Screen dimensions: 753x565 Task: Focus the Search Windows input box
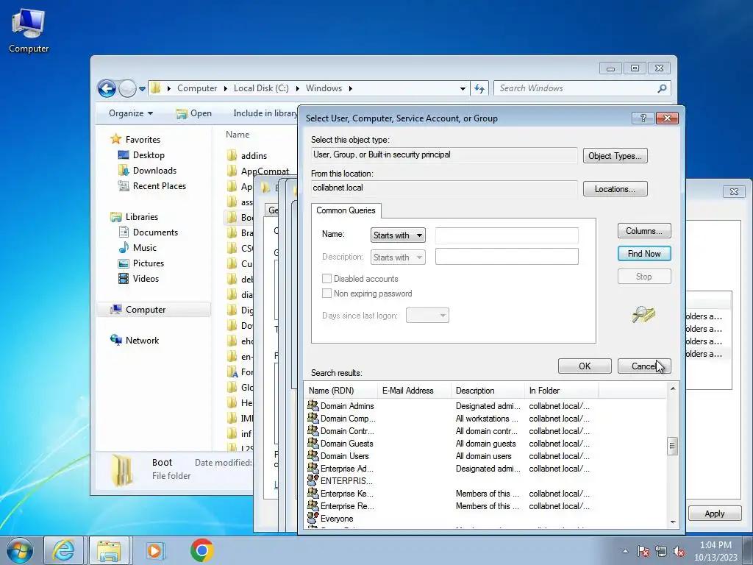[575, 88]
